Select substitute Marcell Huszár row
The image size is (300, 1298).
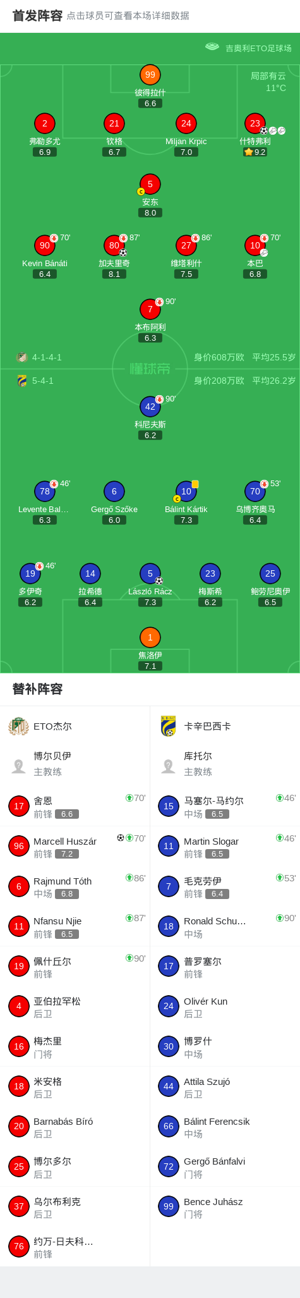click(75, 846)
